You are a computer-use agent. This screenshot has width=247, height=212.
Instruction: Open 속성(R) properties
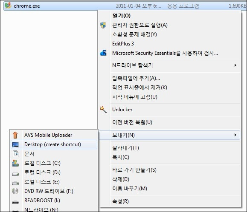coord(169,201)
